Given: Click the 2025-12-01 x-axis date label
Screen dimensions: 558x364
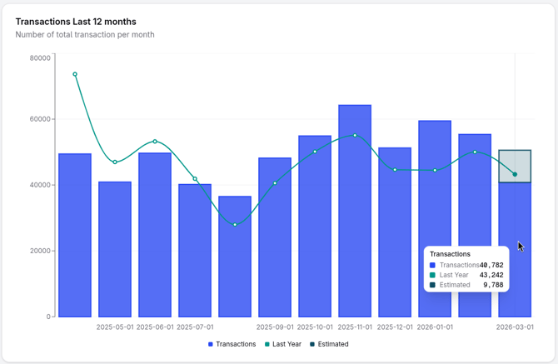Looking at the screenshot, I should [x=395, y=327].
